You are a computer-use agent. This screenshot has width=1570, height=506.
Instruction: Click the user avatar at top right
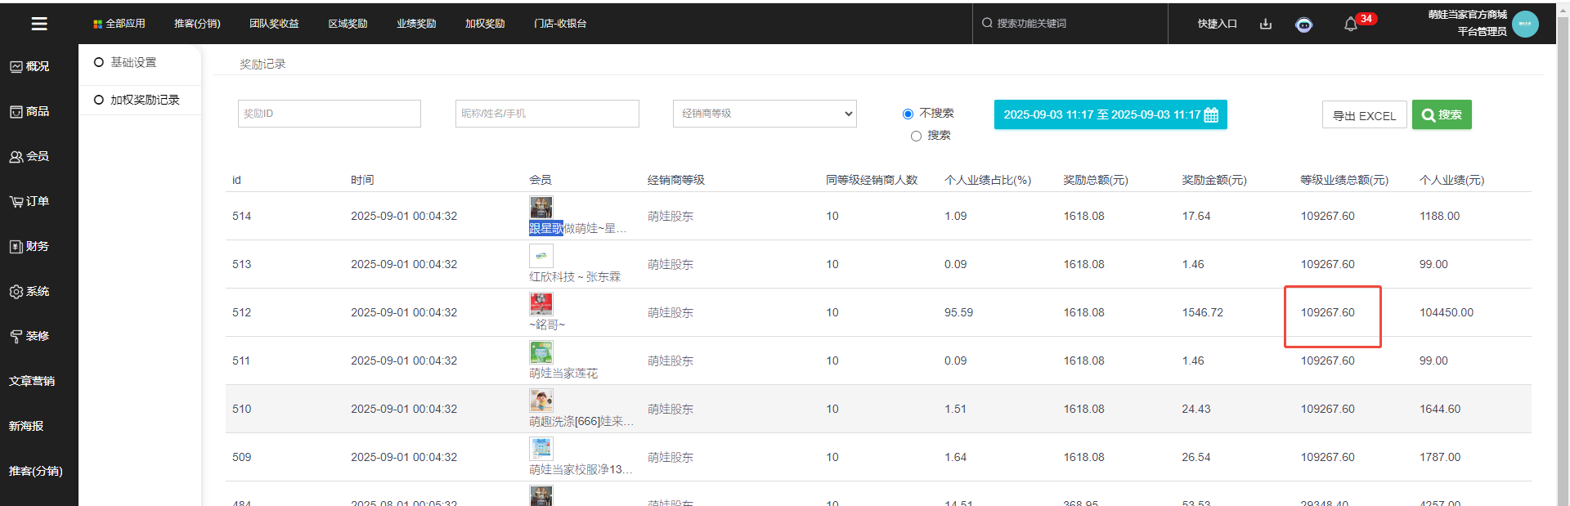(1525, 24)
